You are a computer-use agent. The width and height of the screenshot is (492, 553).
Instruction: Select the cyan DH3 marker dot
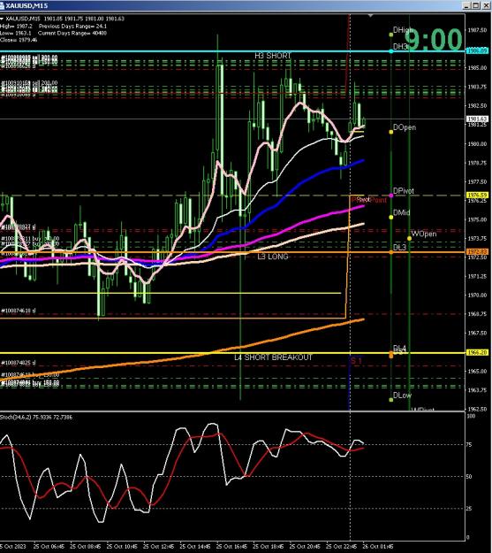(x=391, y=51)
